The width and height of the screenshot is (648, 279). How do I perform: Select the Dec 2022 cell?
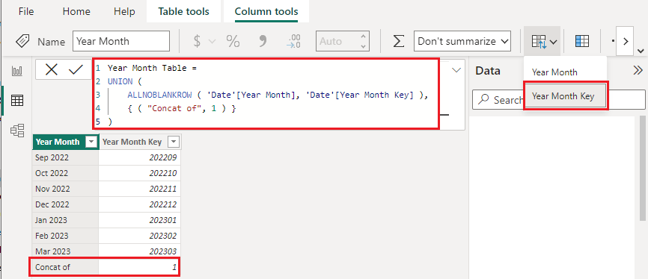[x=66, y=204]
